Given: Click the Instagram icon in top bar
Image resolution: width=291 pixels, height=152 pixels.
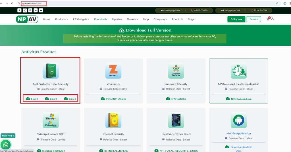Looking at the screenshot, I should 30,10.
